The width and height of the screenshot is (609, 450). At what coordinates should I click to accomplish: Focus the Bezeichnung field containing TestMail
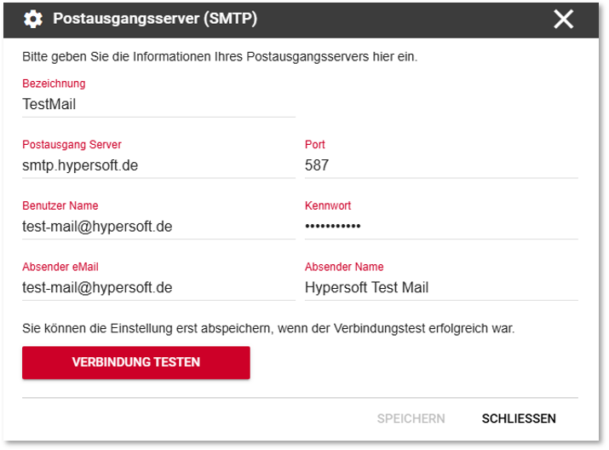tap(159, 104)
